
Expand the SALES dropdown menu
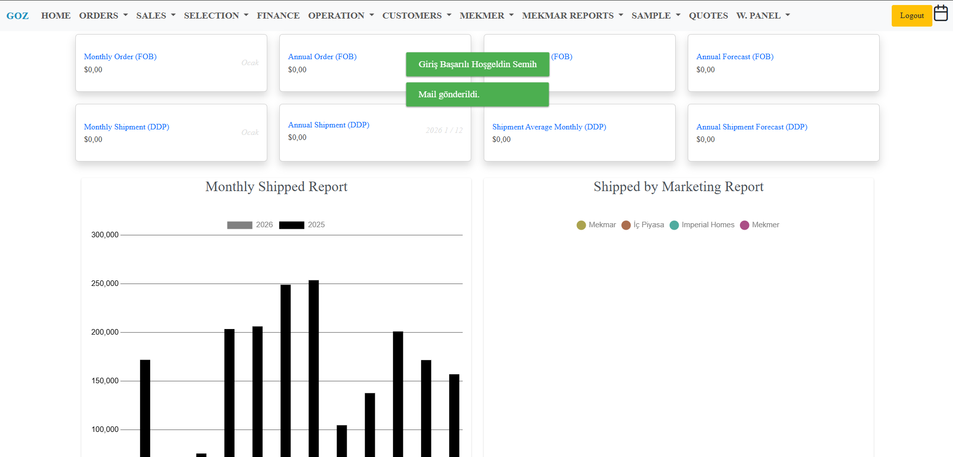coord(156,16)
